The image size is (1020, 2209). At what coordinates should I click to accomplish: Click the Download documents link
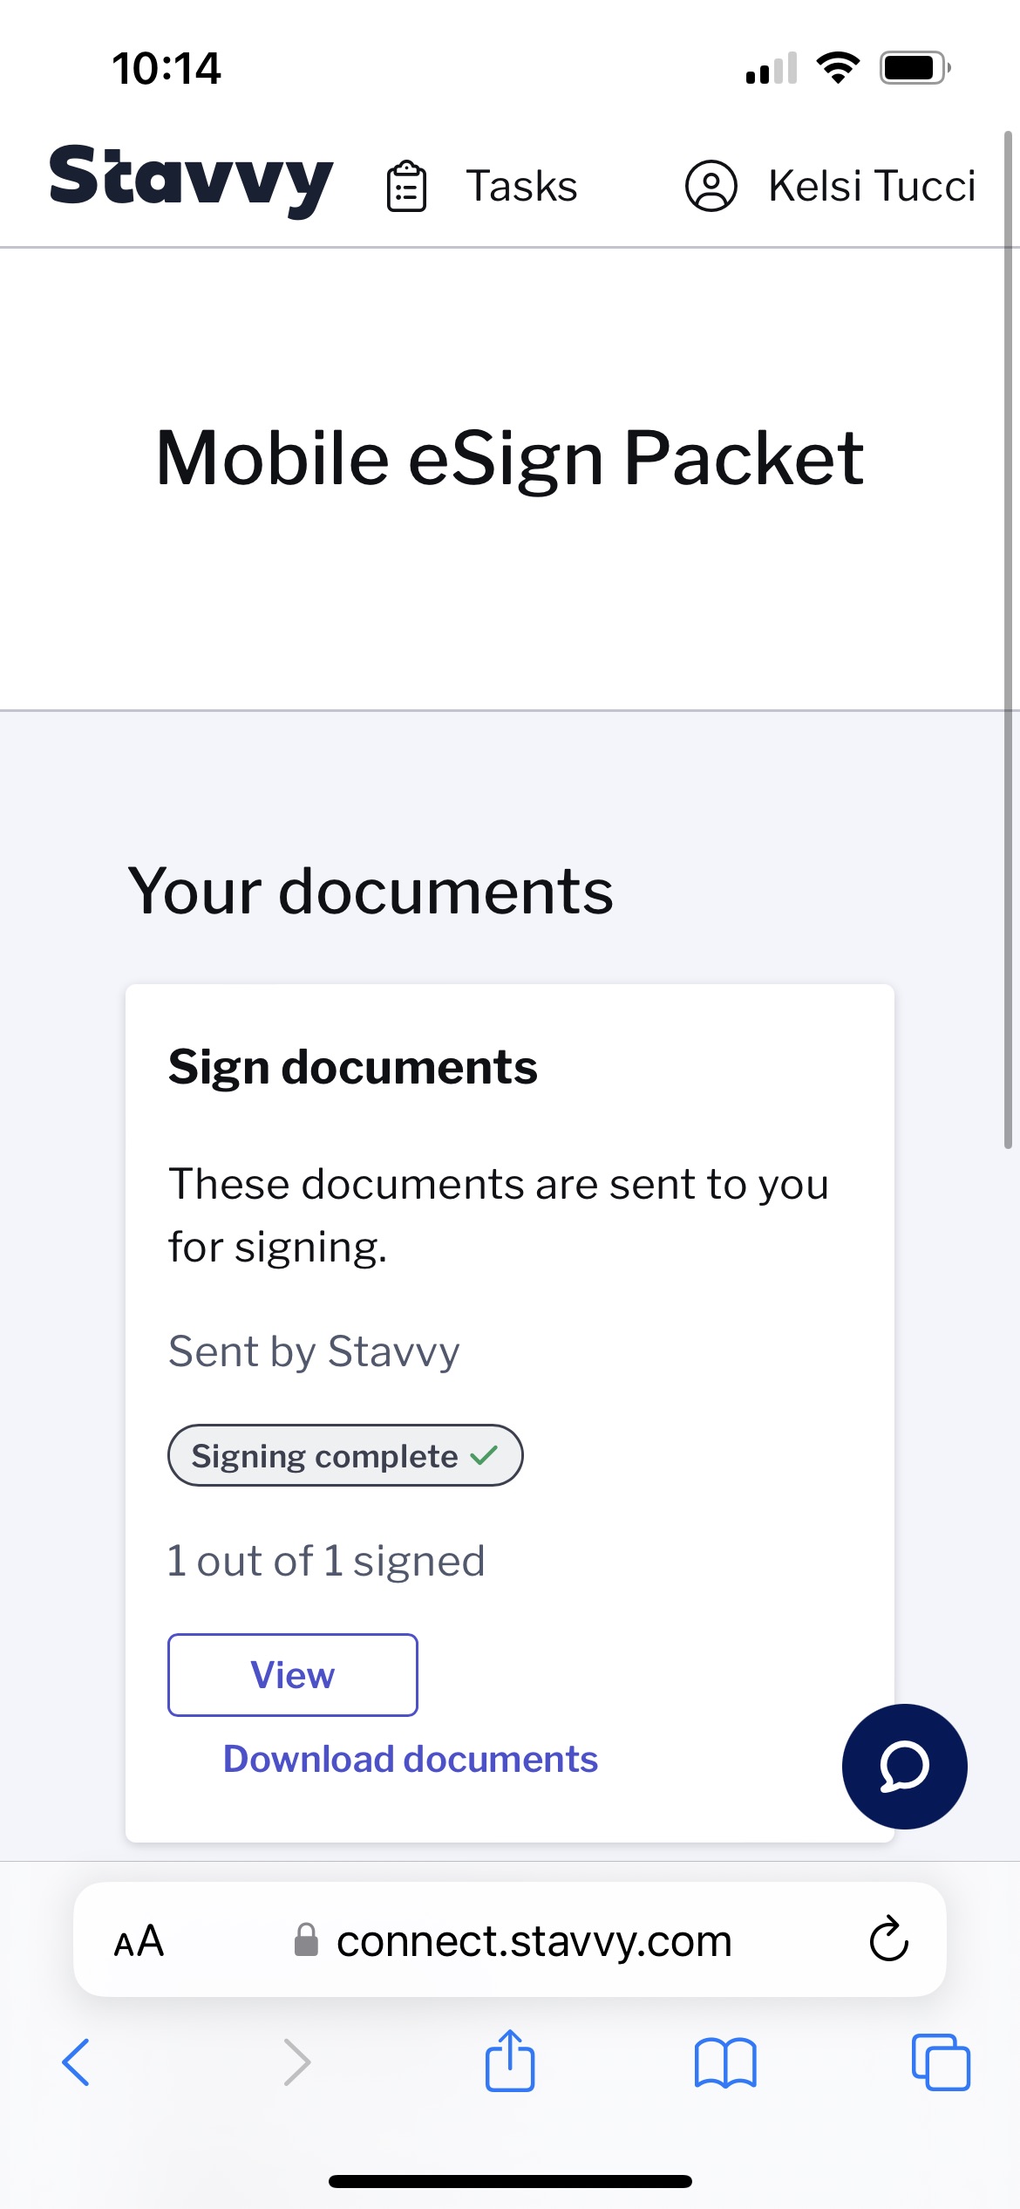click(x=411, y=1759)
